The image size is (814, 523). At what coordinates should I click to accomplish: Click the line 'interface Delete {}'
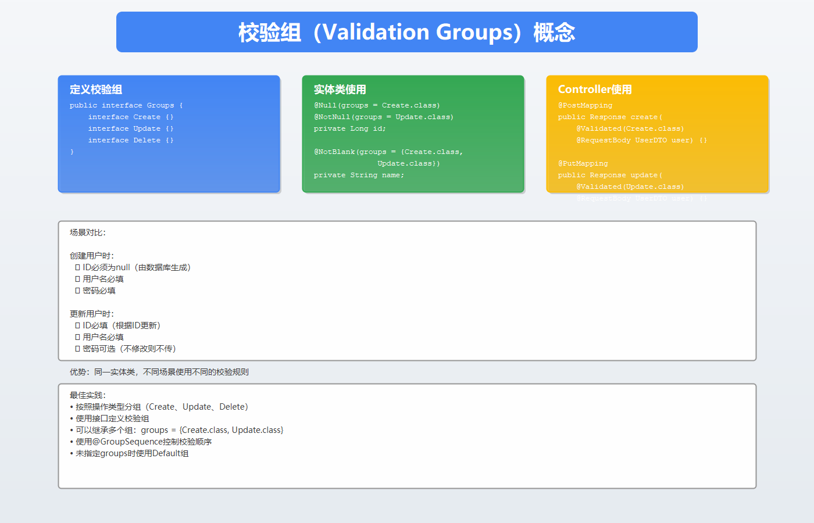[x=131, y=140]
